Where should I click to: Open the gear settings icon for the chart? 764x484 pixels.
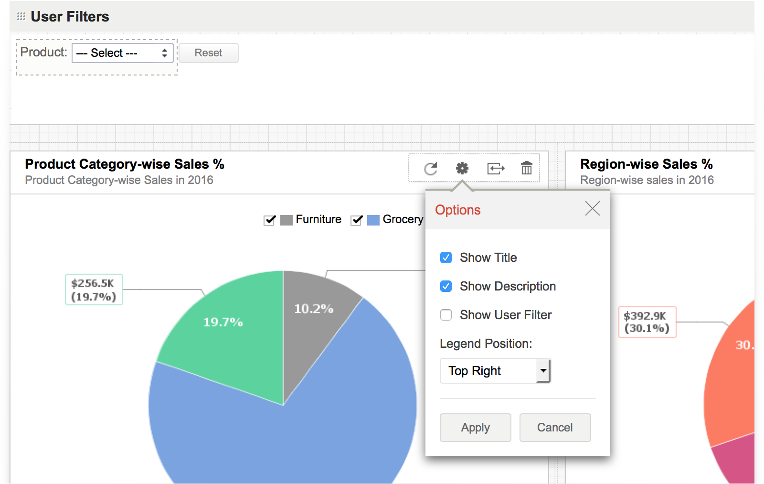tap(462, 168)
